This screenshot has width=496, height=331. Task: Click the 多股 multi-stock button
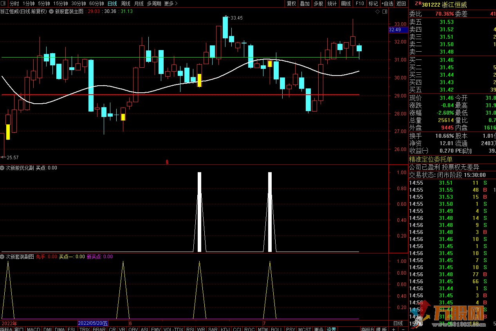tap(318, 4)
